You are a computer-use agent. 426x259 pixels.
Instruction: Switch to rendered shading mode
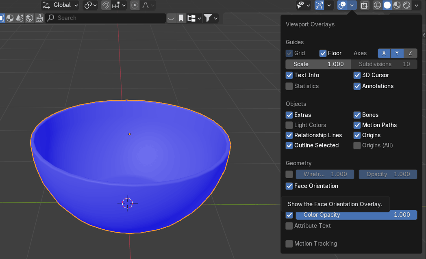pyautogui.click(x=406, y=5)
